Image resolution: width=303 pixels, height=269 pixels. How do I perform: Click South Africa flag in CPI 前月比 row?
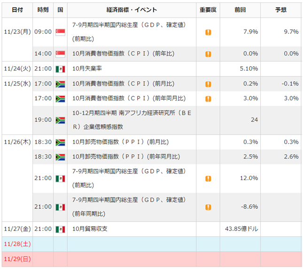[60, 84]
